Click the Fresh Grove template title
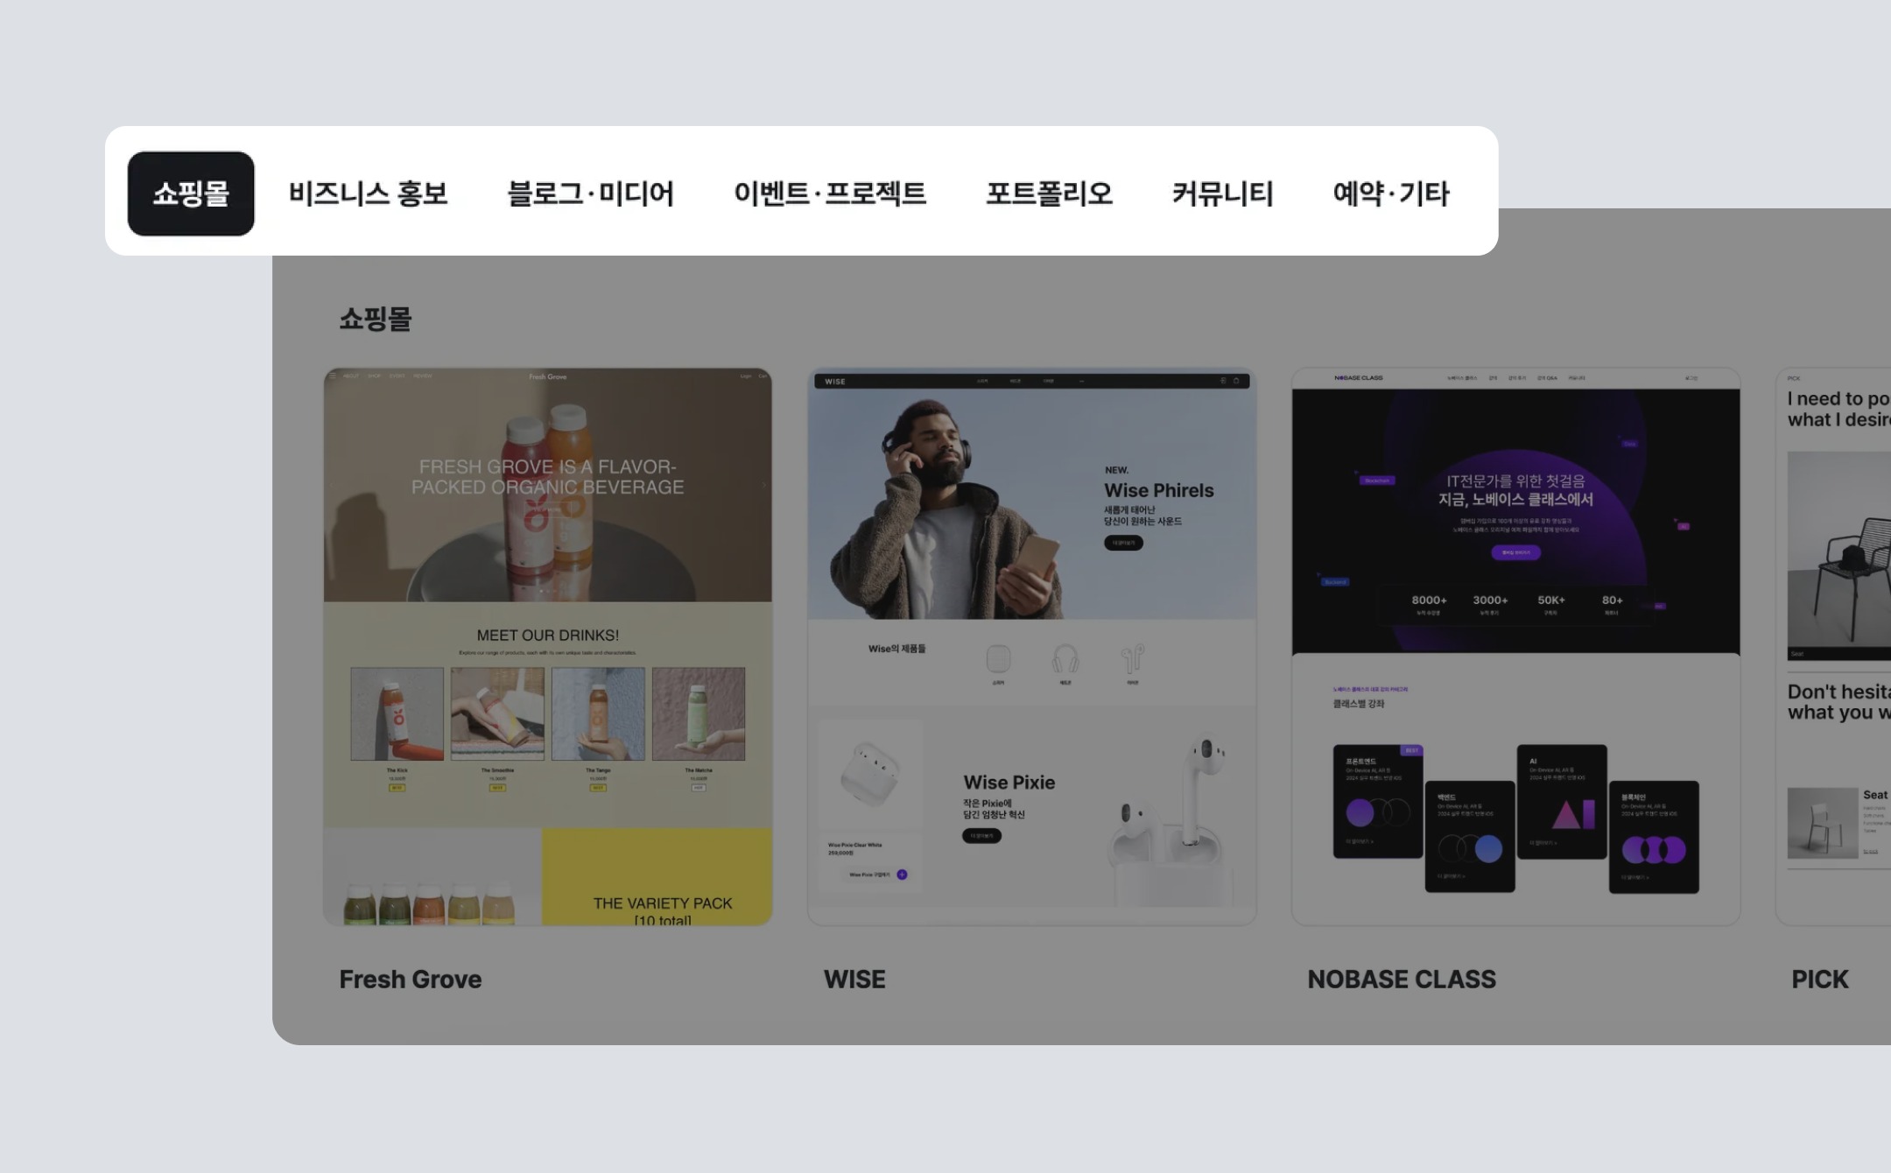This screenshot has height=1173, width=1891. tap(411, 980)
